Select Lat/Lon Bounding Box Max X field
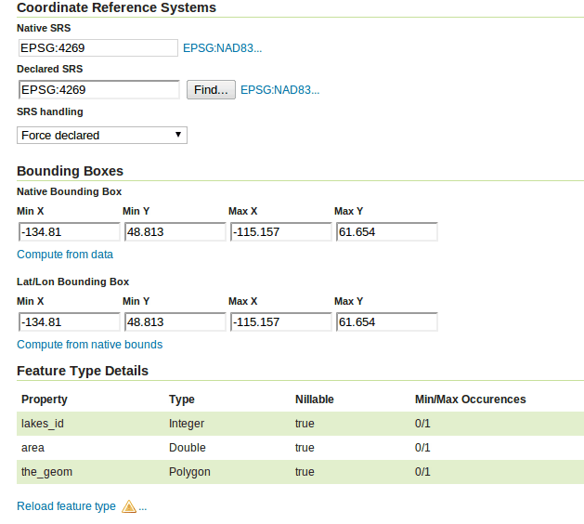The image size is (584, 524). tap(280, 322)
